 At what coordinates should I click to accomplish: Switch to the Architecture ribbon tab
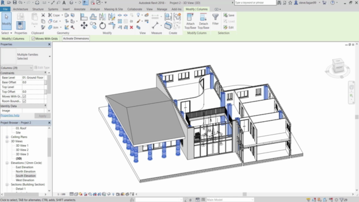(x=20, y=9)
